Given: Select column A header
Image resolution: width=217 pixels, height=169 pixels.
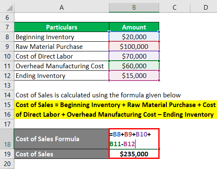Looking at the screenshot, I should [x=62, y=8].
